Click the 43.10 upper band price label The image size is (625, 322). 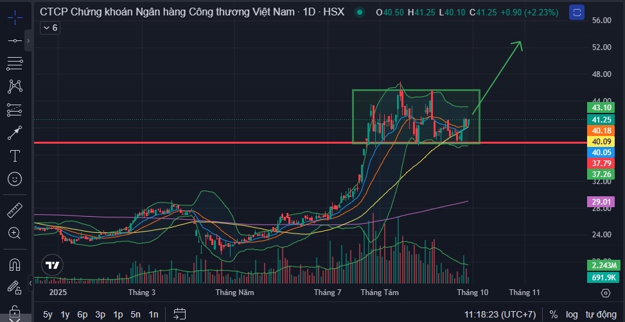[x=601, y=108]
